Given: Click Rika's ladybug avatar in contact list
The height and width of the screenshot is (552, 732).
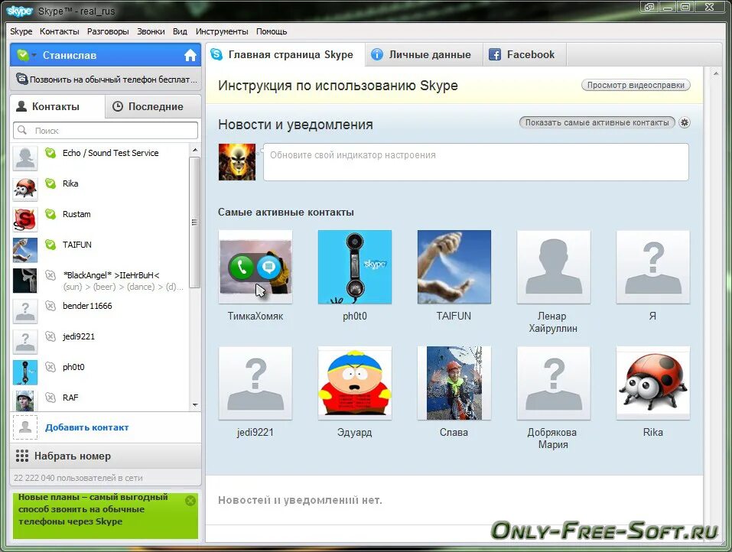Looking at the screenshot, I should click(x=25, y=189).
